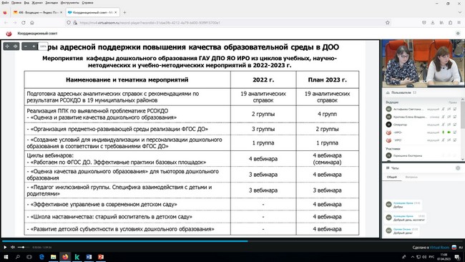Play the webinar recording
The image size is (465, 262).
[x=5, y=247]
